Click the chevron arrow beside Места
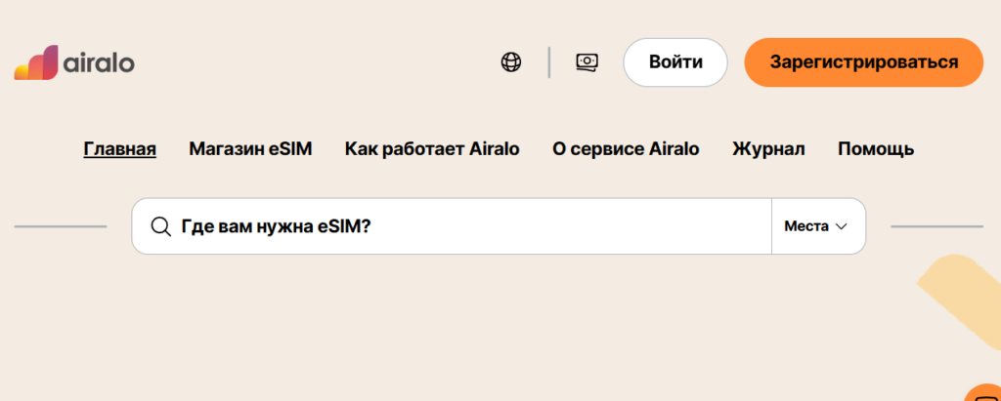The width and height of the screenshot is (1001, 401). (x=841, y=226)
